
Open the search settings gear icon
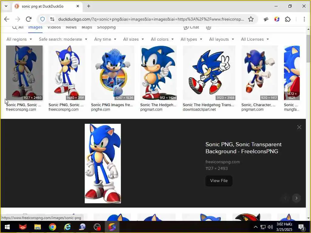[208, 27]
